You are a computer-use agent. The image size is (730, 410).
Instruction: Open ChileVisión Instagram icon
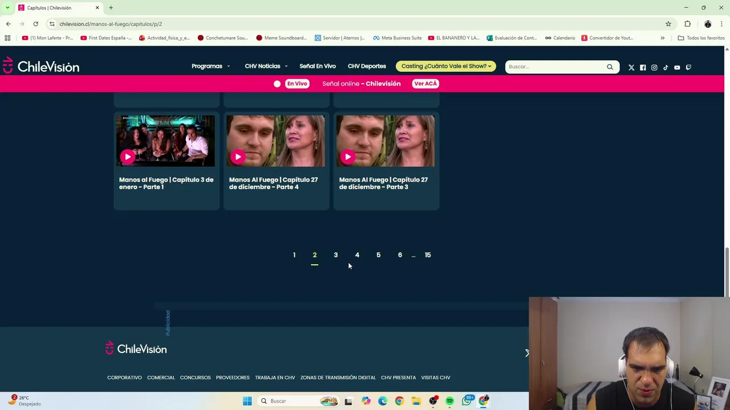654,67
